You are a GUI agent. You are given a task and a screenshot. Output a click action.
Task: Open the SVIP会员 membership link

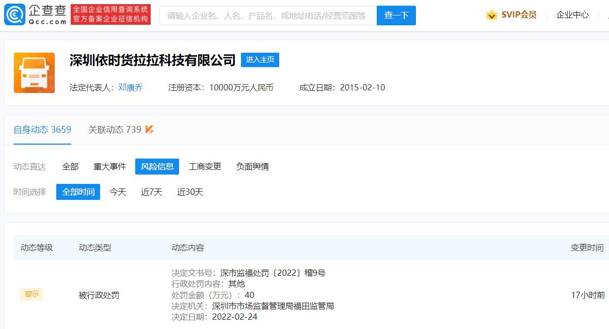519,15
